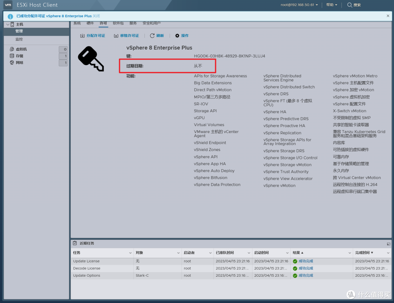
Task: Select the Networking icon in navigator
Action: tap(12, 63)
